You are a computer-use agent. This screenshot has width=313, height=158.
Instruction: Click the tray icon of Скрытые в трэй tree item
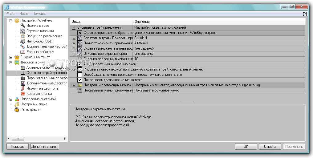click(23, 73)
